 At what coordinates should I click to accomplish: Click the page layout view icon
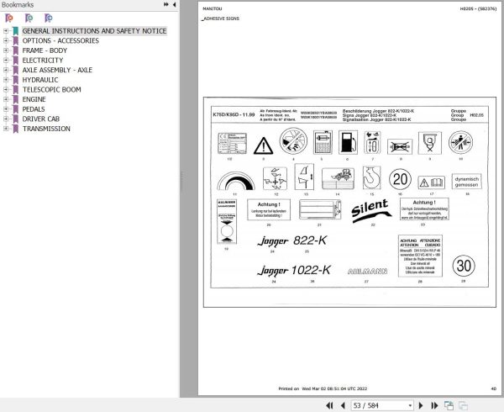449,405
